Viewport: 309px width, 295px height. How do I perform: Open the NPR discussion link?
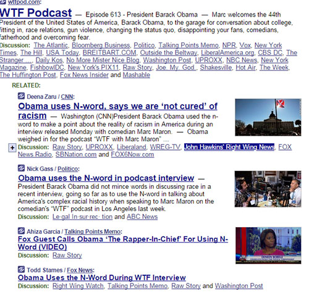[229, 45]
